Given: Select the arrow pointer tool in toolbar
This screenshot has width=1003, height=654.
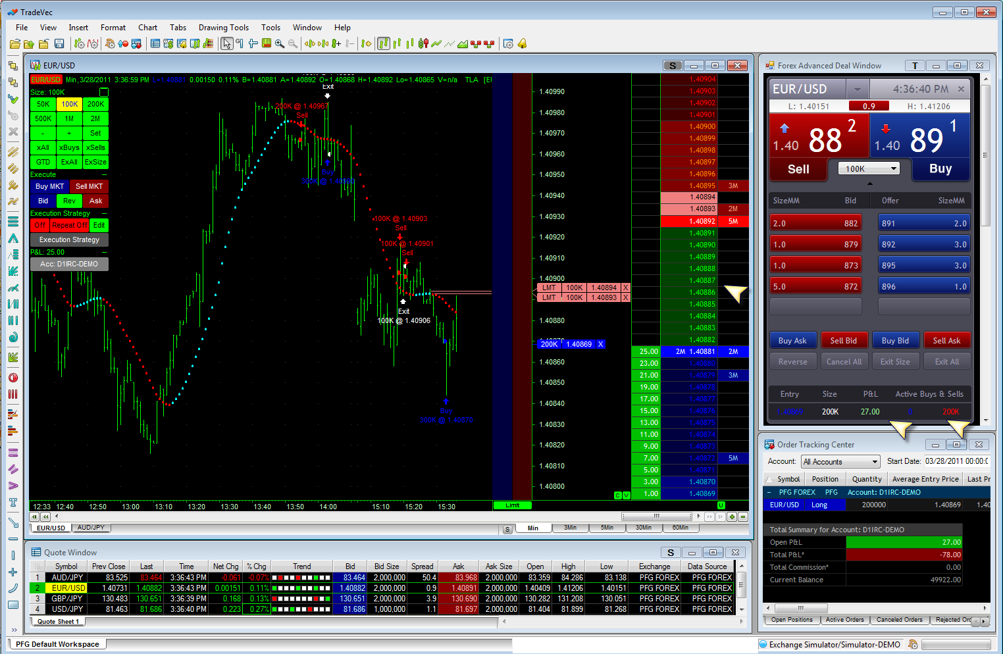Looking at the screenshot, I should pyautogui.click(x=227, y=44).
